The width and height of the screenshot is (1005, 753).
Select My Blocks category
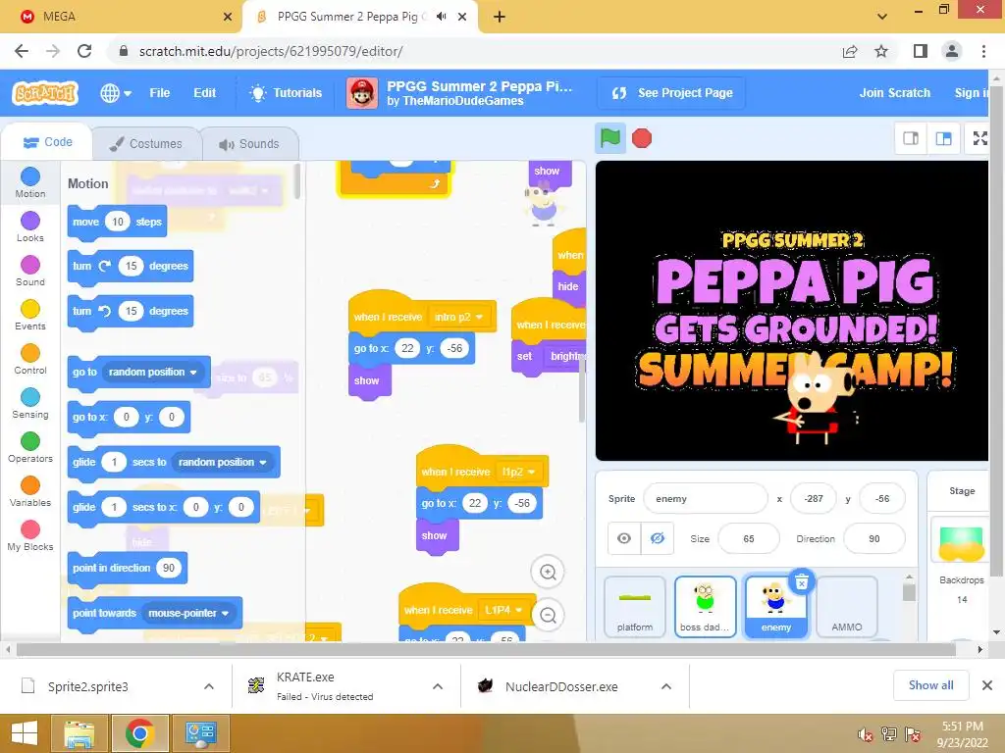[x=30, y=536]
